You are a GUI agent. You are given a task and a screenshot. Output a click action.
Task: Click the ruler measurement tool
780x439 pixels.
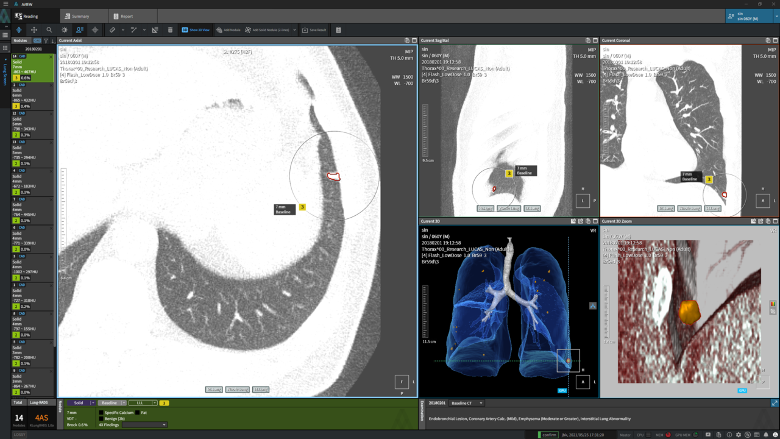pos(113,30)
